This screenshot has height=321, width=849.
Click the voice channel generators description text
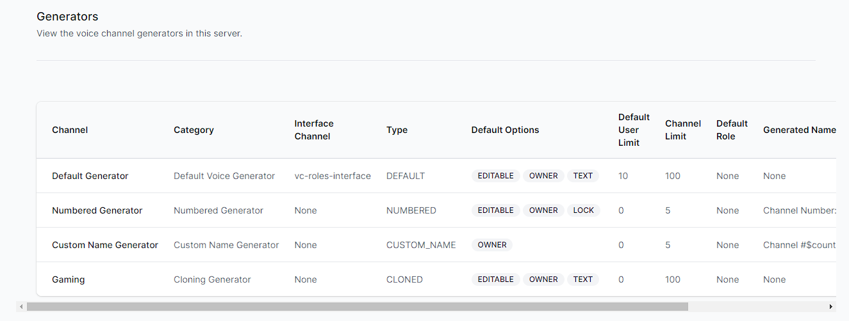tap(139, 33)
